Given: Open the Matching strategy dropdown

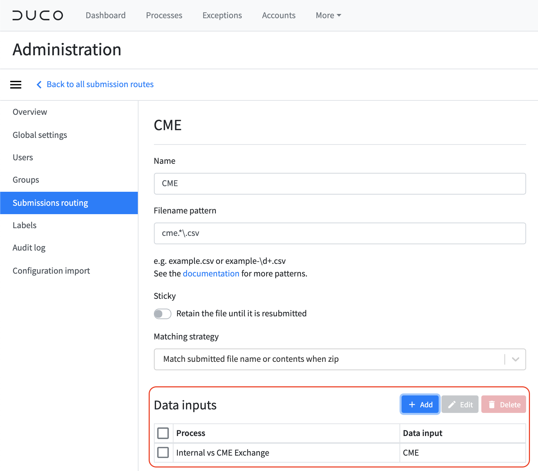Looking at the screenshot, I should (340, 359).
